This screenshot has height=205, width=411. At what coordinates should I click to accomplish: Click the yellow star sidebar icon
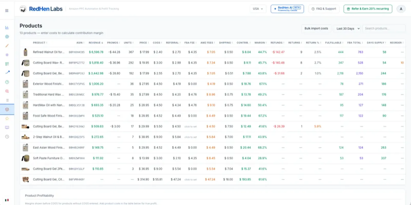tap(7, 118)
